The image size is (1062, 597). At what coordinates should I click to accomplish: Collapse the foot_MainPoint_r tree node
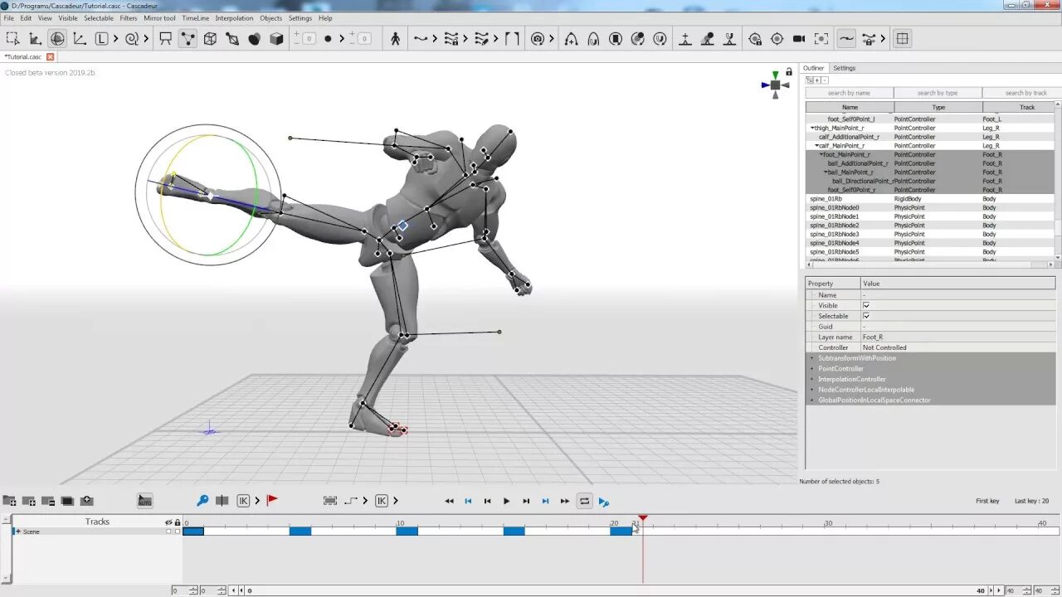[x=821, y=155]
